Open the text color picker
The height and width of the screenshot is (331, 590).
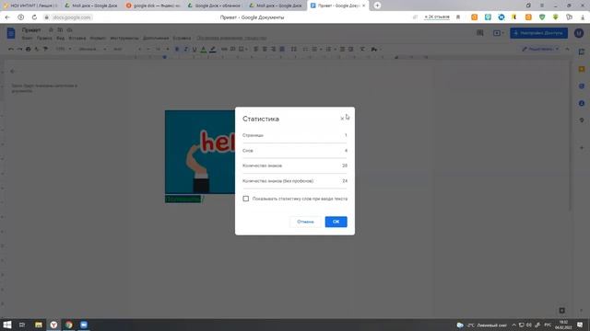point(203,49)
